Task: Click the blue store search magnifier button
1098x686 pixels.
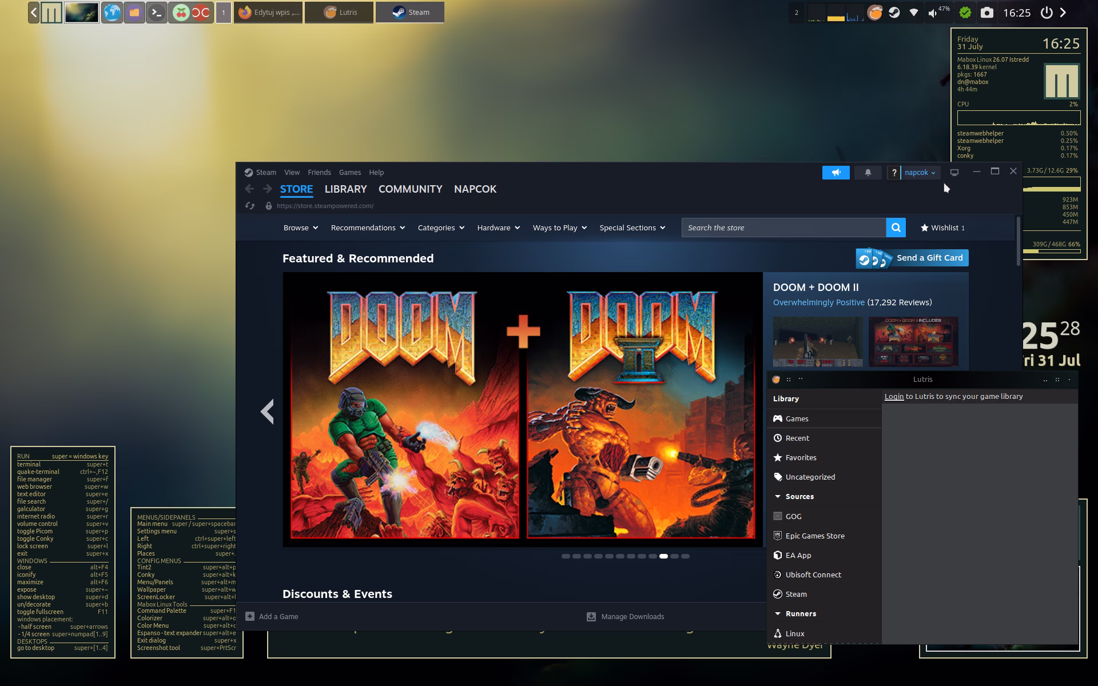Action: [x=896, y=228]
